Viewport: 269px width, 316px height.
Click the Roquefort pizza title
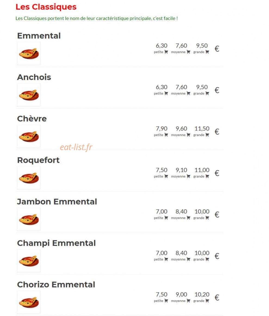(38, 160)
